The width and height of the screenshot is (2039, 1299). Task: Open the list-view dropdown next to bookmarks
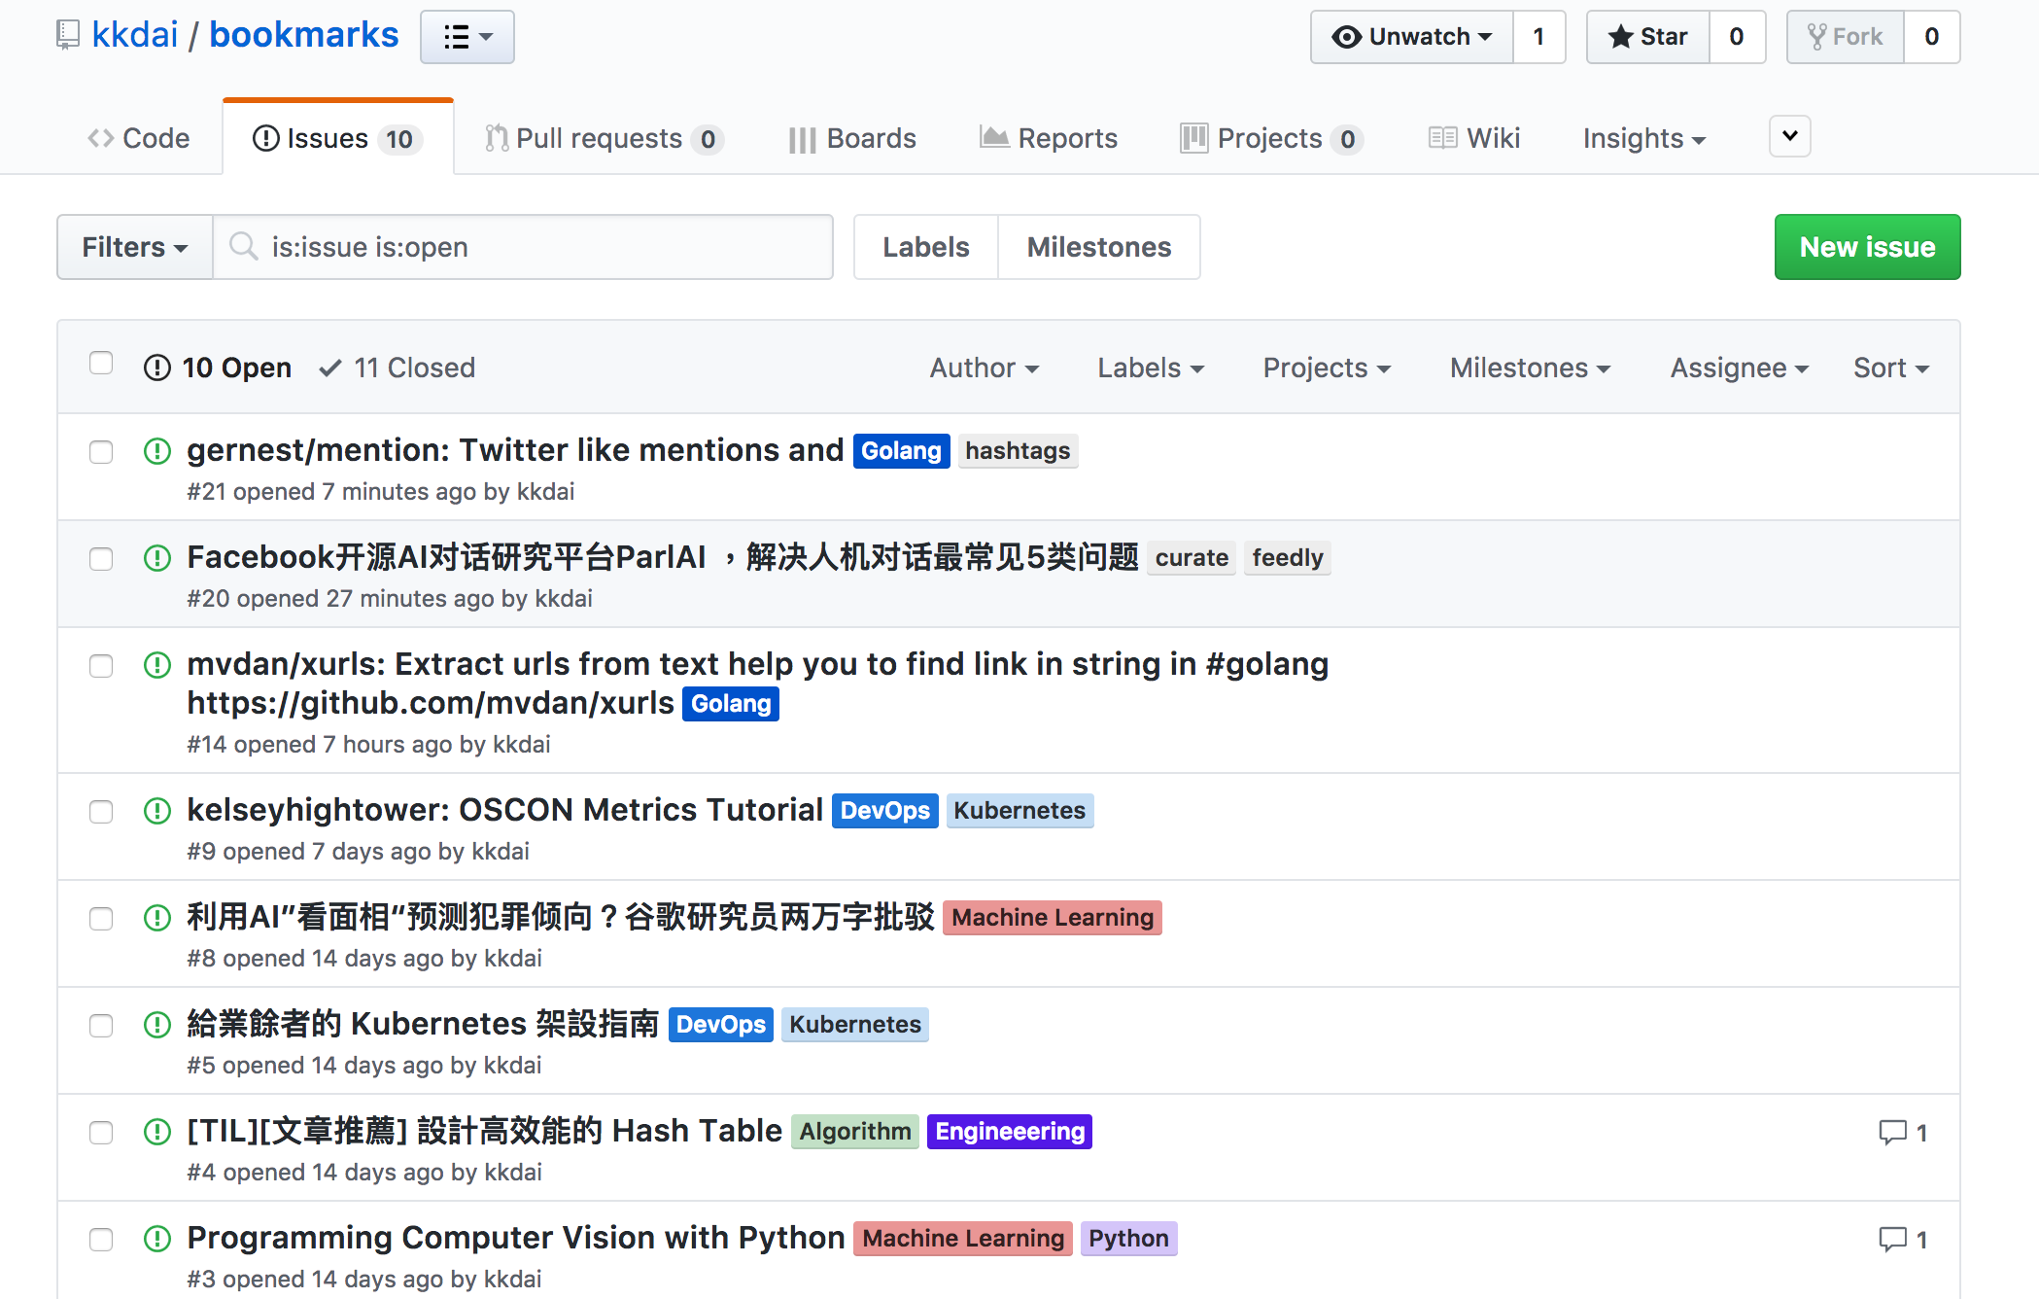point(467,37)
